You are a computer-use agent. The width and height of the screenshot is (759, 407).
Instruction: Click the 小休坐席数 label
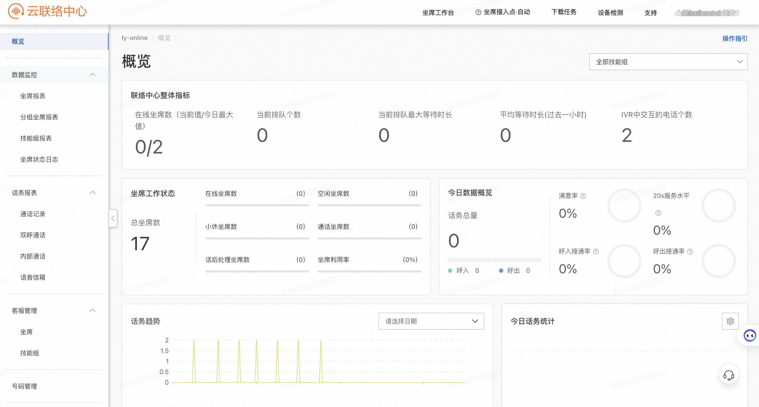point(221,227)
